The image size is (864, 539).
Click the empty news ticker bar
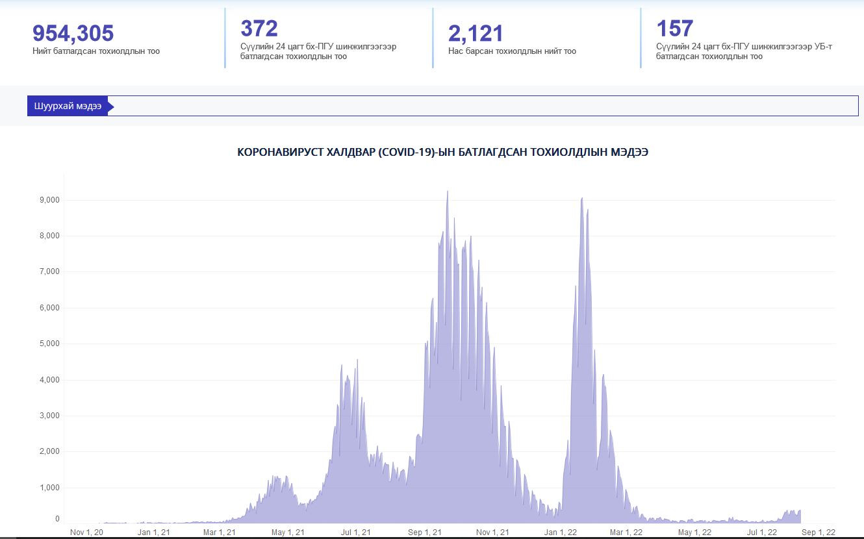484,107
